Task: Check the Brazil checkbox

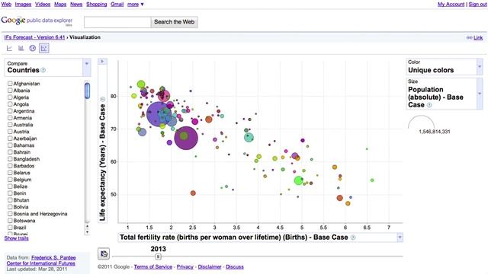Action: 10,228
